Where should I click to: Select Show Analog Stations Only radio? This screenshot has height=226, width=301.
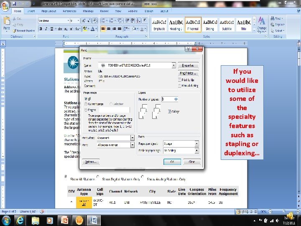(142, 177)
